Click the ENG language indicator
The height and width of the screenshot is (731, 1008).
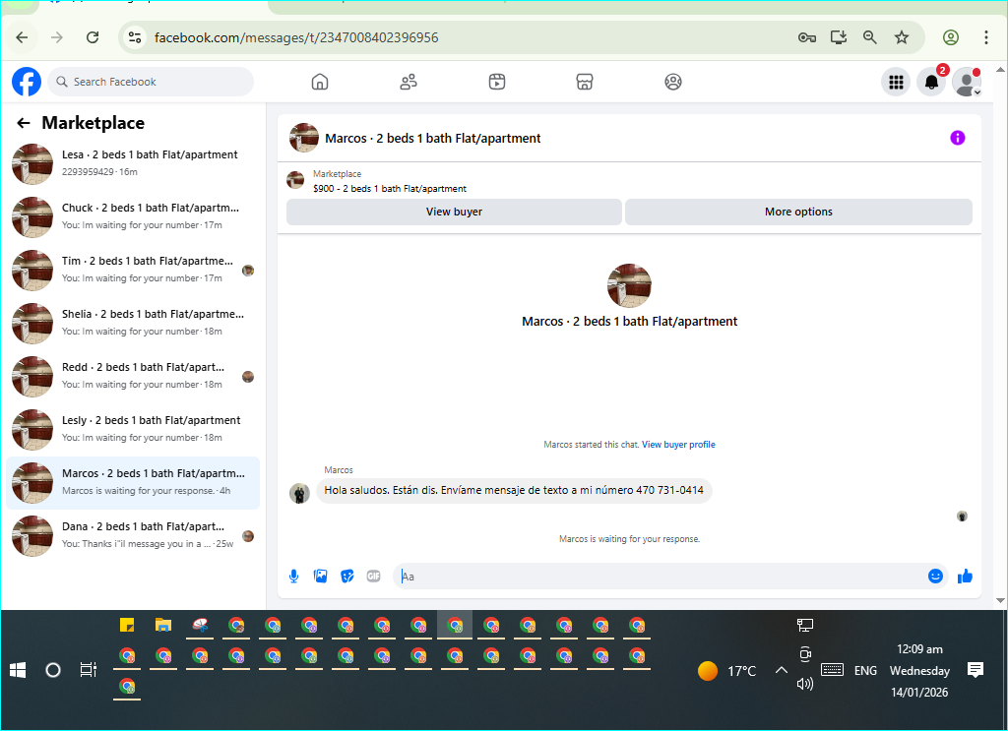pyautogui.click(x=865, y=671)
